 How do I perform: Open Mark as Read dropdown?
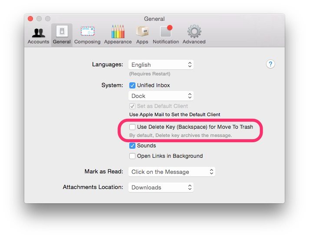click(172, 172)
